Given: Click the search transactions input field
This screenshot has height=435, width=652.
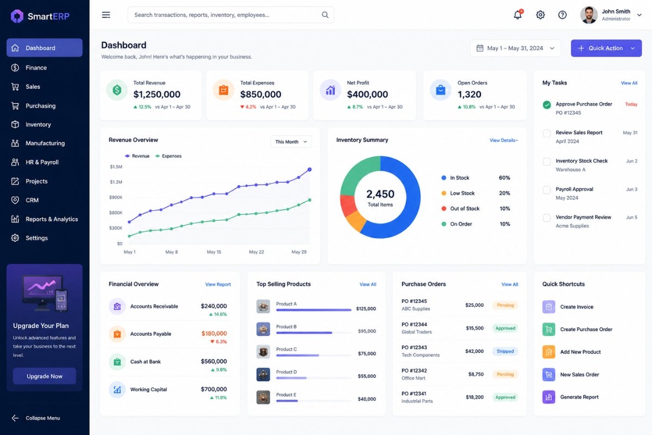Looking at the screenshot, I should [231, 15].
